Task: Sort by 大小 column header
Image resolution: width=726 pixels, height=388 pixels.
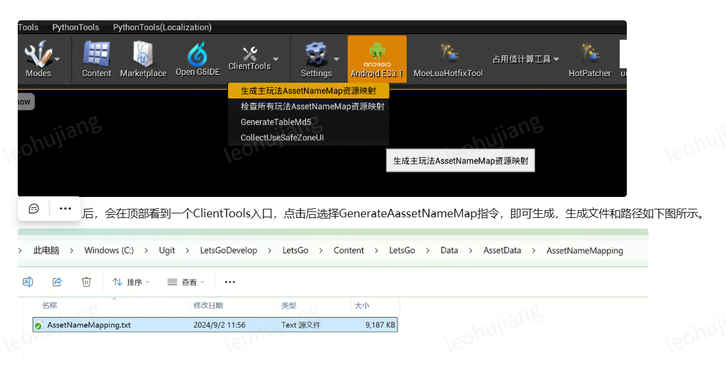Action: (x=362, y=305)
